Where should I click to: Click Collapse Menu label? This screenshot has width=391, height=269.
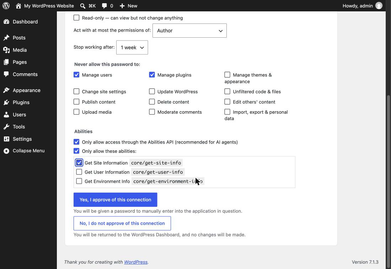click(29, 151)
